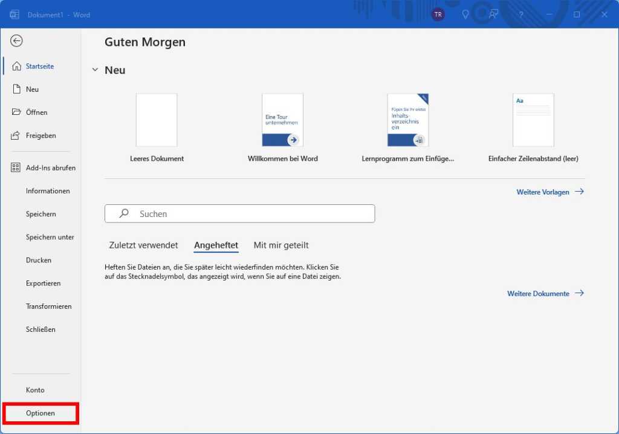Viewport: 619px width, 434px height.
Task: Select the Startseite home icon
Action: (16, 66)
